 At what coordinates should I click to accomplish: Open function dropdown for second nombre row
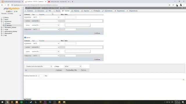click(x=49, y=47)
